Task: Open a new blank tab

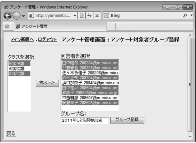Action: (111, 27)
